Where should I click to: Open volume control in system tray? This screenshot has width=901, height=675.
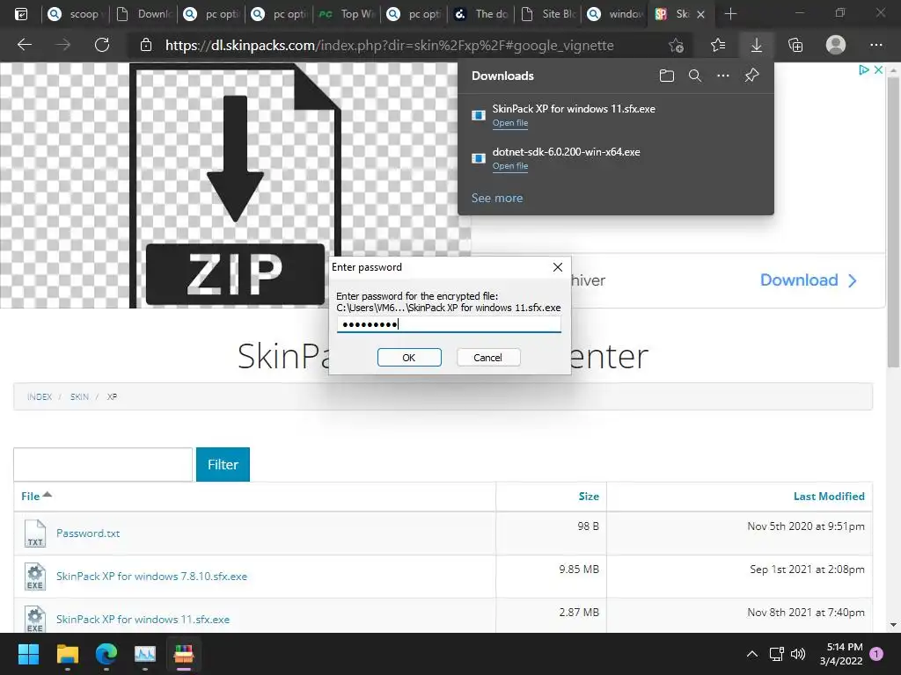pyautogui.click(x=797, y=654)
